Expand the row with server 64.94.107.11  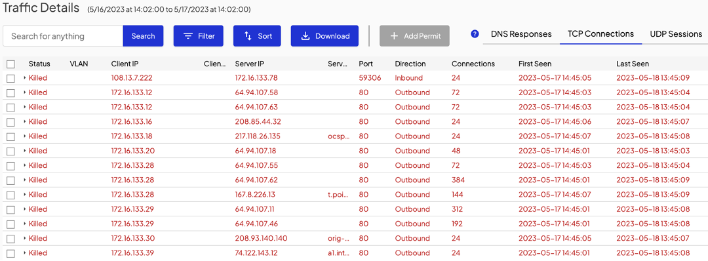[x=24, y=209]
